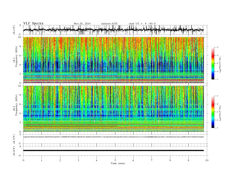This screenshot has width=233, height=180.
Task: Click the 'Time (min)' axis label
Action: coord(118,163)
